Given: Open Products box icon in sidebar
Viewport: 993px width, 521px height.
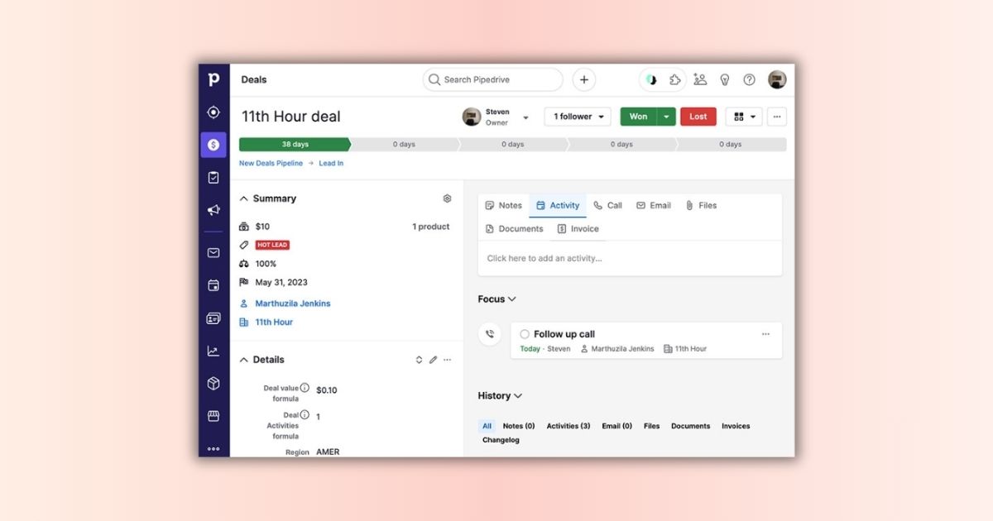Looking at the screenshot, I should click(213, 384).
